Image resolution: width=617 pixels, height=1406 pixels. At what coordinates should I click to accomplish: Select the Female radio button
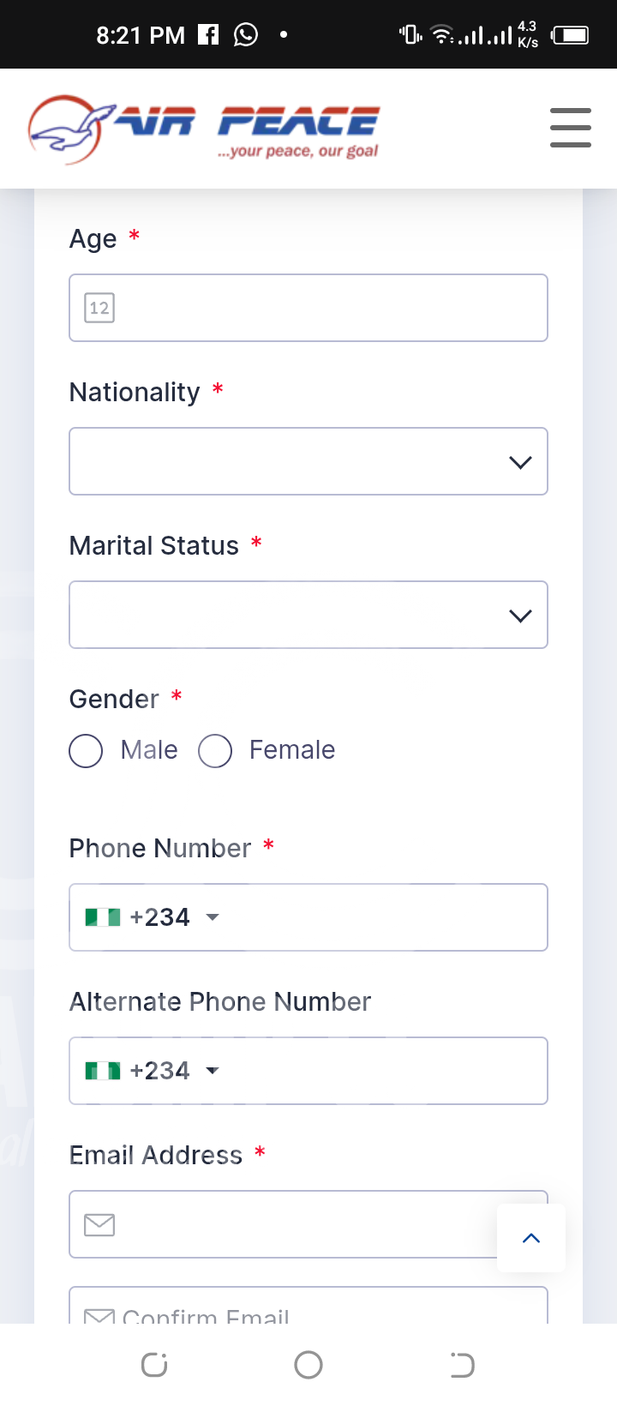[215, 751]
